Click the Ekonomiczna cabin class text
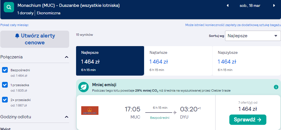The width and height of the screenshot is (281, 130). tap(49, 13)
